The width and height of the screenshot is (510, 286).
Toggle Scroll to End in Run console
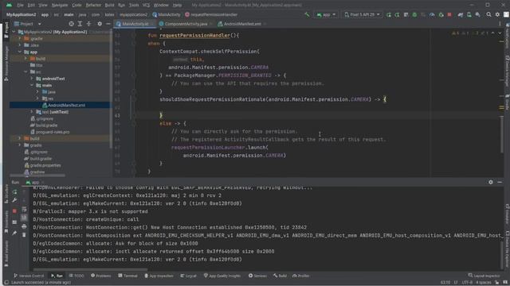24,218
